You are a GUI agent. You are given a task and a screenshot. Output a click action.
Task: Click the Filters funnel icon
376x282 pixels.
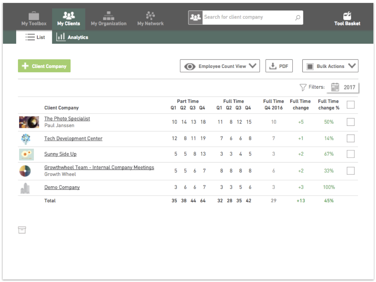pyautogui.click(x=303, y=87)
